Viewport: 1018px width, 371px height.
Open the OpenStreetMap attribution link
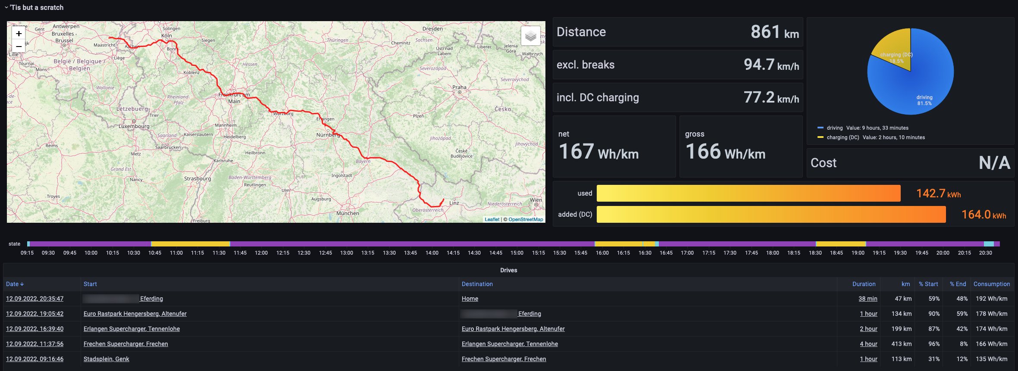(526, 219)
